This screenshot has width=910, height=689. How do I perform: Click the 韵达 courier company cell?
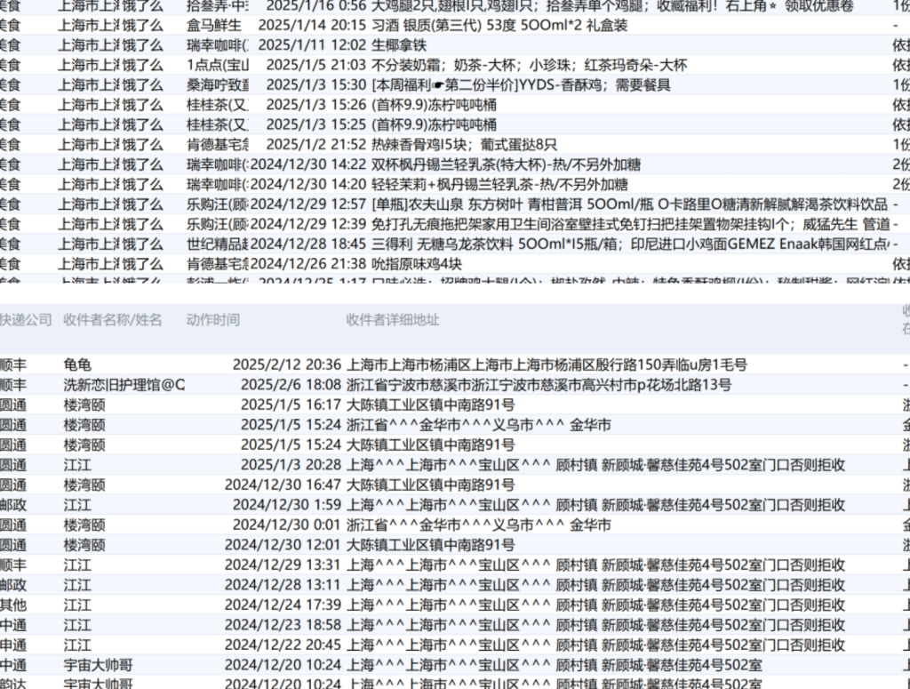click(x=13, y=684)
